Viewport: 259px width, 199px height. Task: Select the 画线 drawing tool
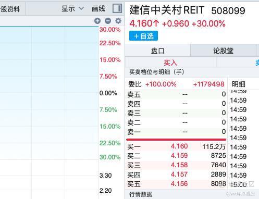click(x=98, y=8)
